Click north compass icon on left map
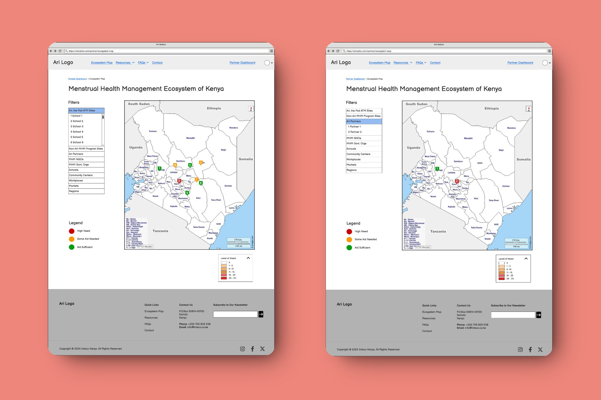Viewport: 601px width, 400px height. 251,109
